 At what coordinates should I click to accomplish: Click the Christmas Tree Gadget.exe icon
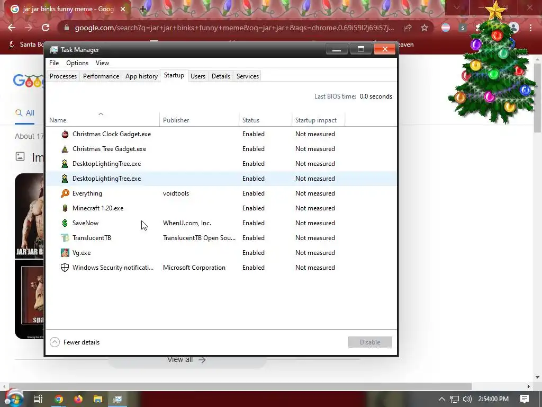click(x=65, y=149)
